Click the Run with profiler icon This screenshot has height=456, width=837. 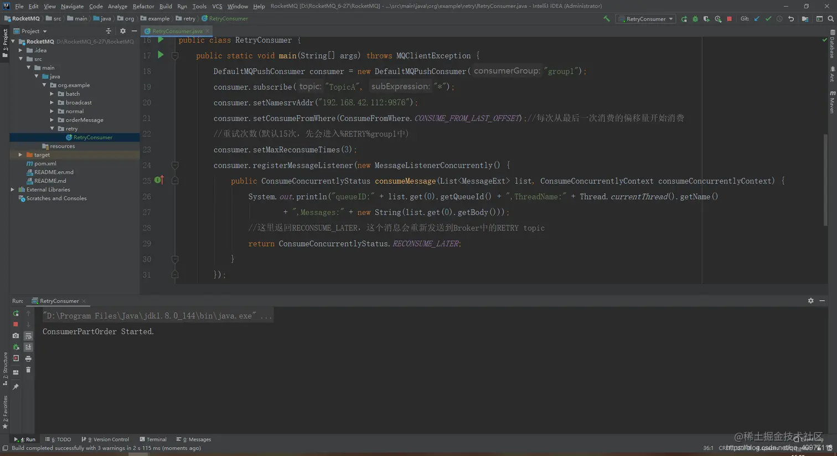coord(718,19)
